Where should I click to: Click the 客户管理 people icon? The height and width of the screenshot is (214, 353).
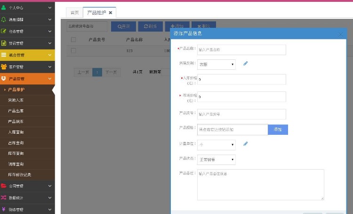tap(4, 67)
